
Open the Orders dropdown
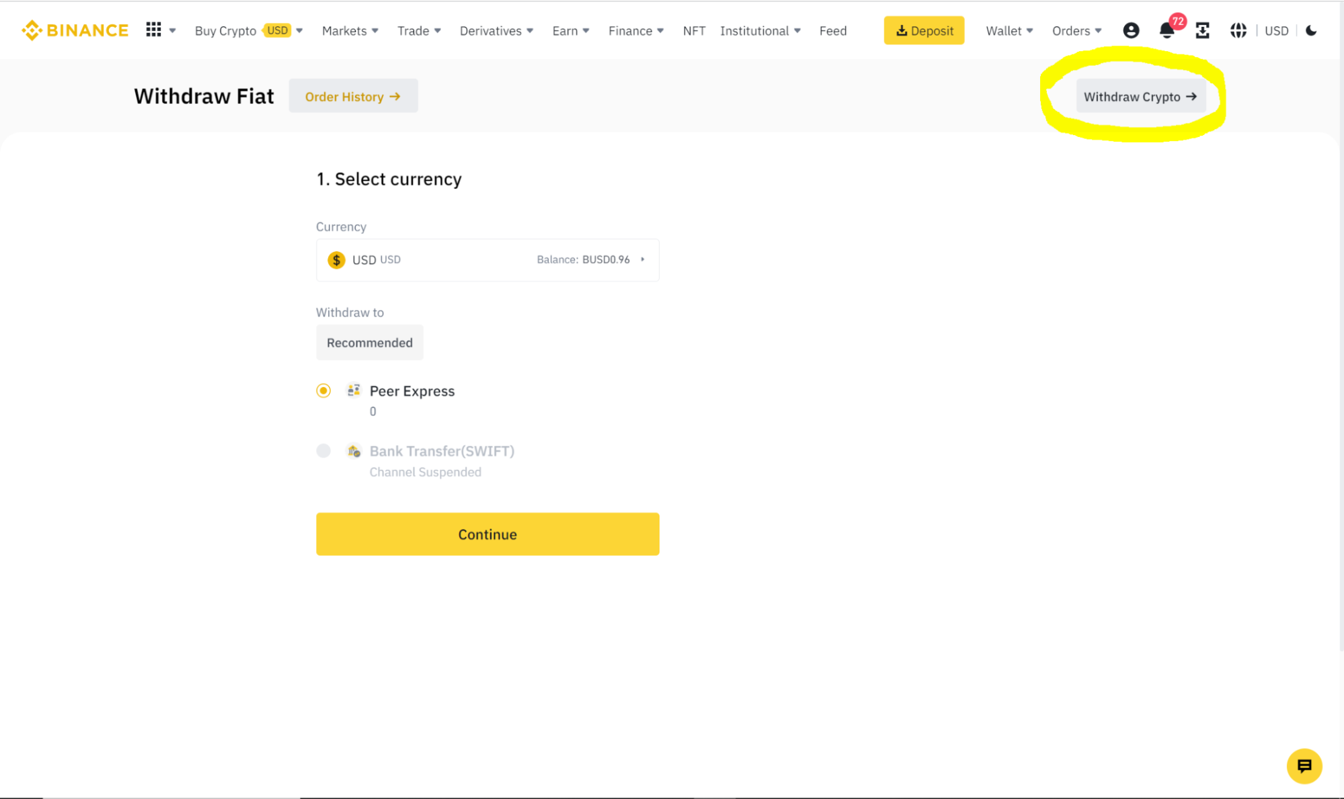point(1076,31)
